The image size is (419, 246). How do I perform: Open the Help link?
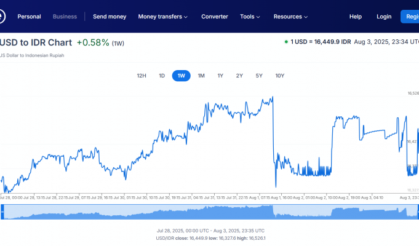[x=356, y=17]
